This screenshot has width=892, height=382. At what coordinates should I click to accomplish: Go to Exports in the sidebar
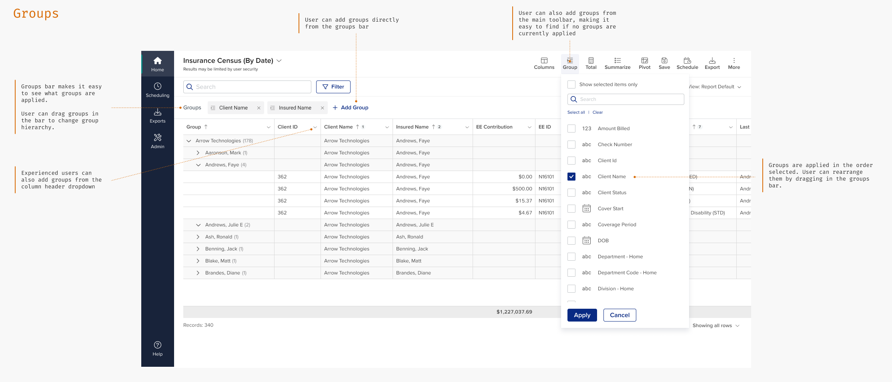point(158,115)
